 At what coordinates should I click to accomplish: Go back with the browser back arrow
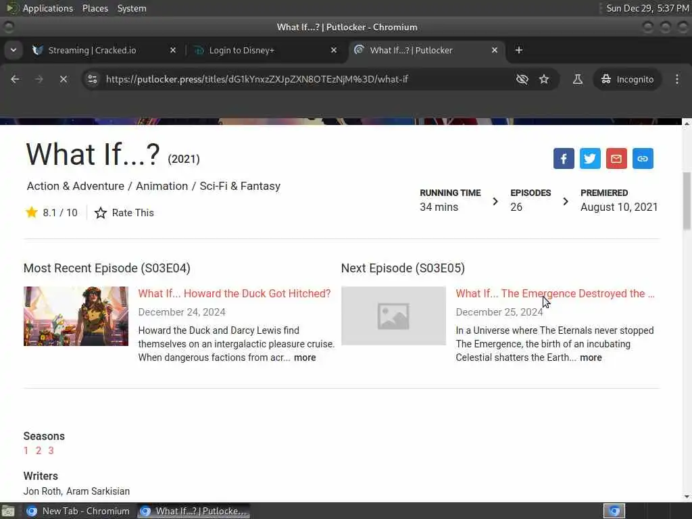(x=15, y=79)
